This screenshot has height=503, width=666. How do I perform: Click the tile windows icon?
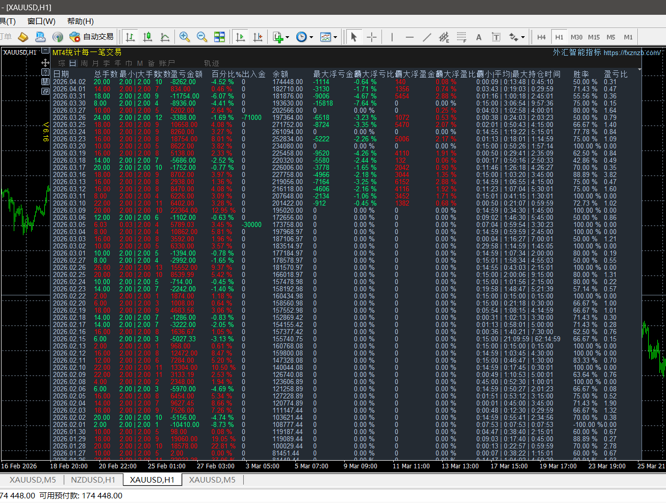[x=219, y=37]
